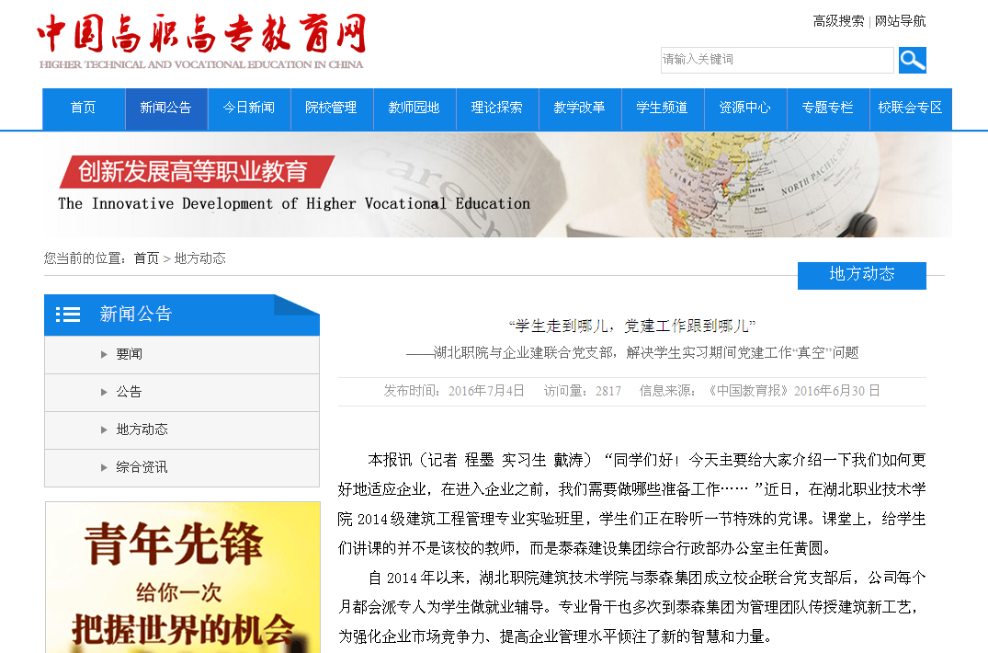Open the 资源中心 navigation item
988x653 pixels.
coord(745,108)
